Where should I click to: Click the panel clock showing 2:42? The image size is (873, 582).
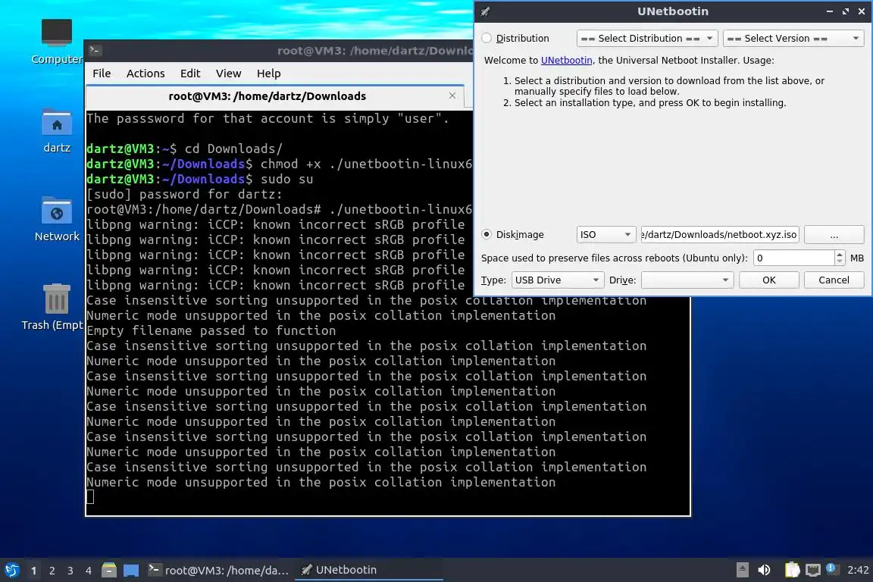click(x=858, y=570)
